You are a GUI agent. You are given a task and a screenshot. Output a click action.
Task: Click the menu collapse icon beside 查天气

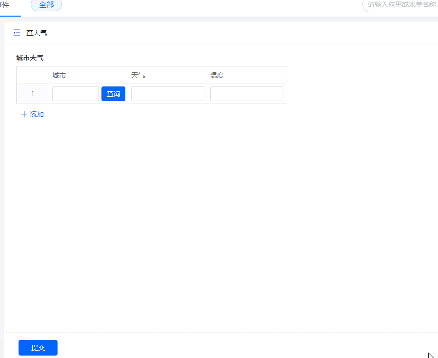[x=17, y=33]
